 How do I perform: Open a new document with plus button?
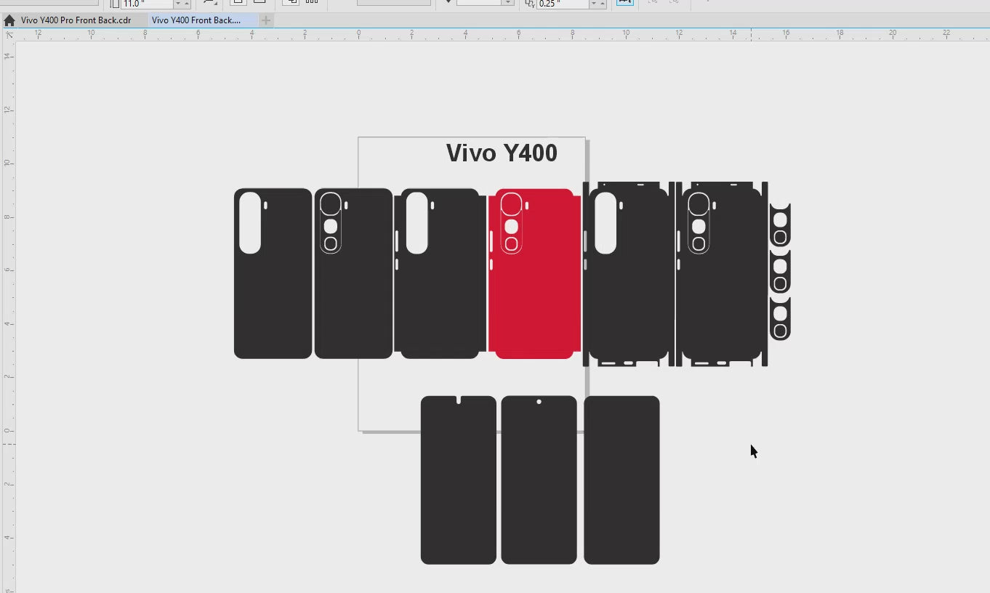(266, 20)
